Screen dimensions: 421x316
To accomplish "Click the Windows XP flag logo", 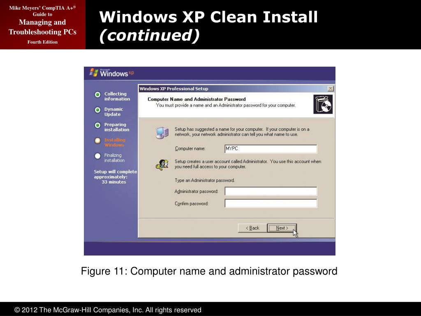I will coord(94,72).
